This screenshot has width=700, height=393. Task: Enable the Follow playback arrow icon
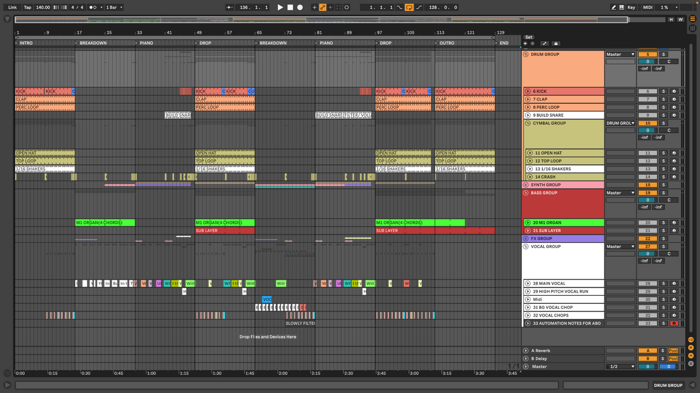pos(229,7)
